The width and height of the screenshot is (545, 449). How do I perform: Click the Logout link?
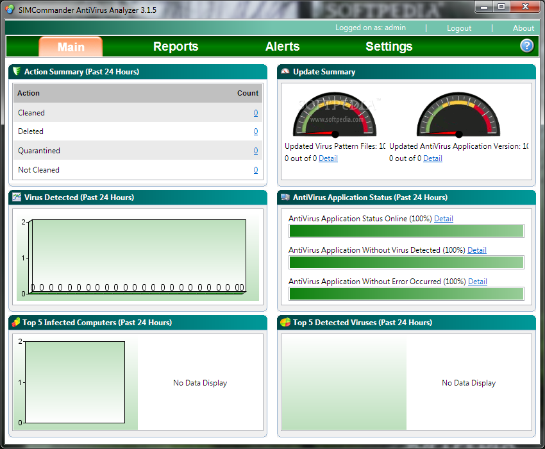tap(459, 28)
